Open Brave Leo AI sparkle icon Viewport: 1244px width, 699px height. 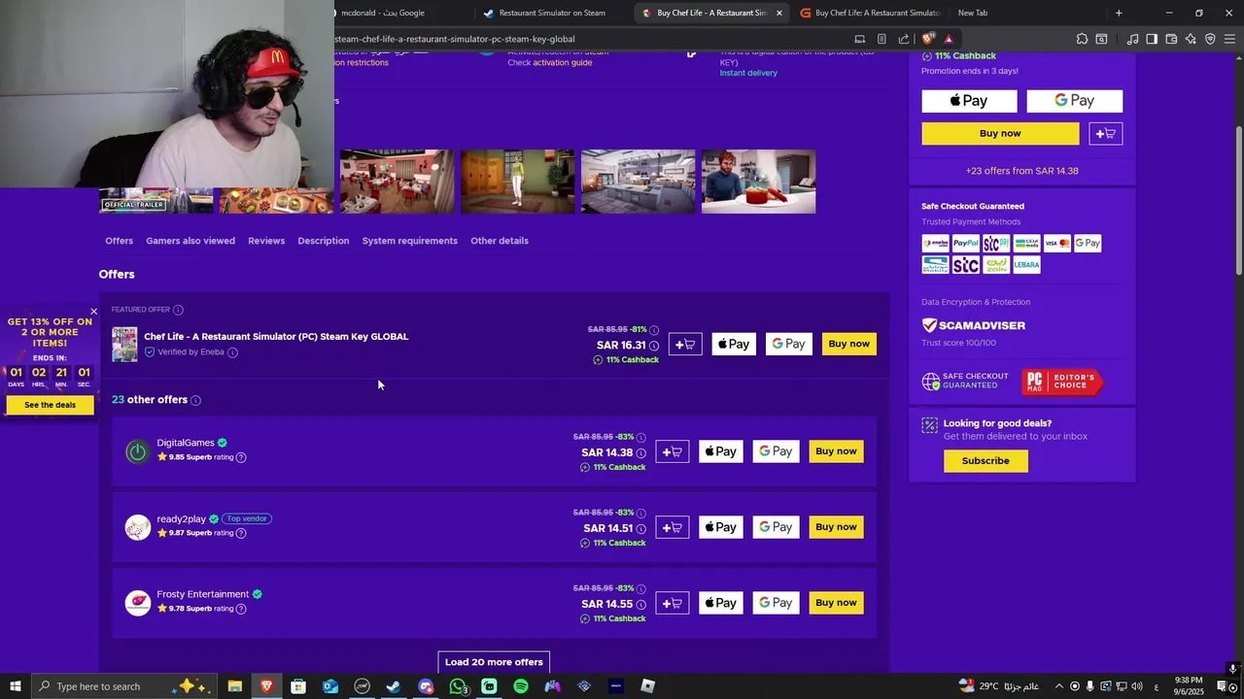[1191, 39]
